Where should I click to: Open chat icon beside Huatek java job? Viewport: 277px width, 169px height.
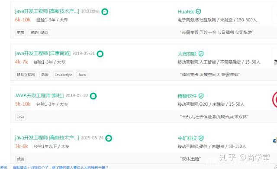coord(105,12)
